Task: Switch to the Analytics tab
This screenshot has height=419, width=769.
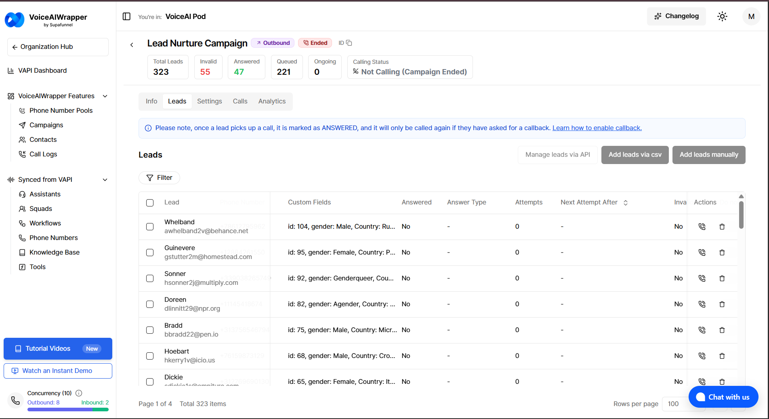Action: [x=272, y=101]
